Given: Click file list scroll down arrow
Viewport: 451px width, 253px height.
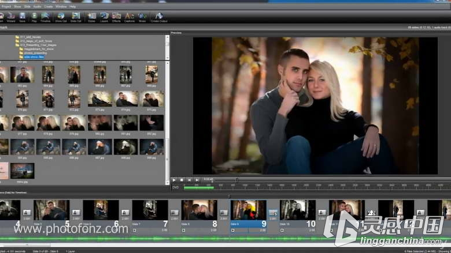Looking at the screenshot, I should pyautogui.click(x=168, y=183).
